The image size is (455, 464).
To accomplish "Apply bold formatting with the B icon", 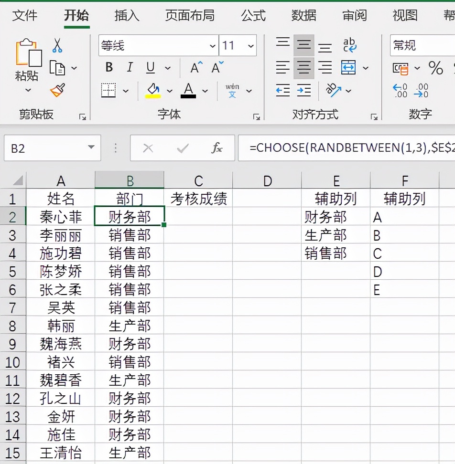I will 108,67.
